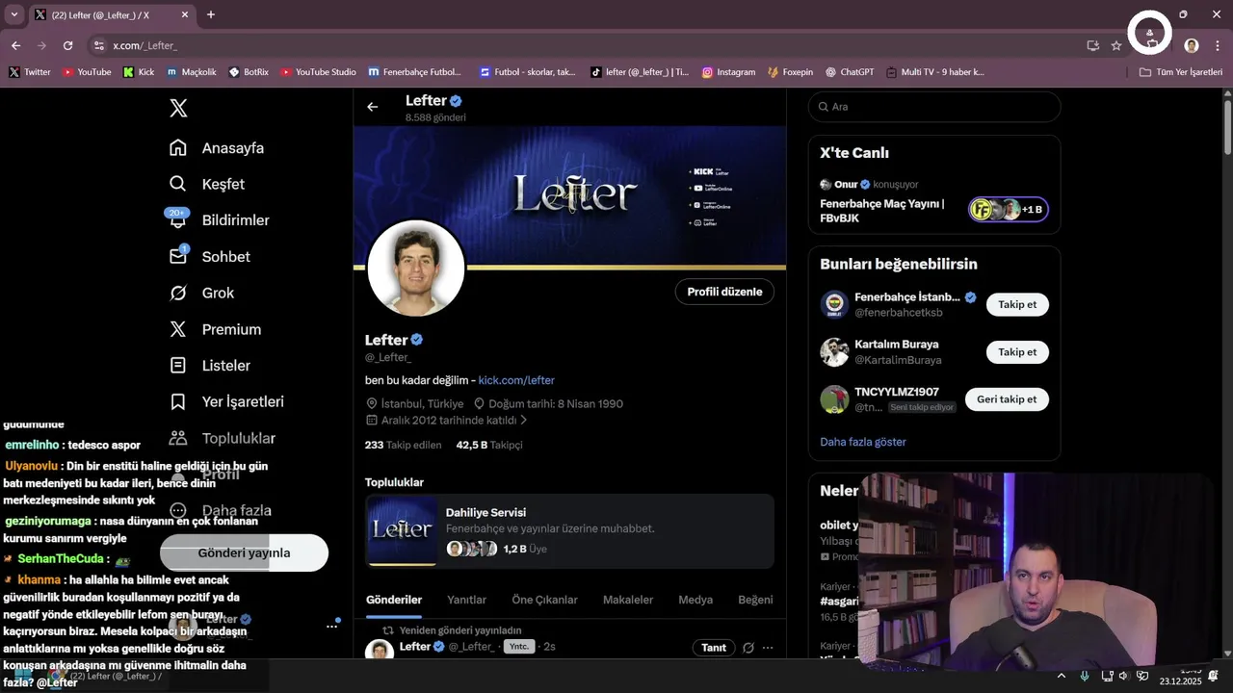
Task: Show hidden system tray icons
Action: (x=1062, y=676)
